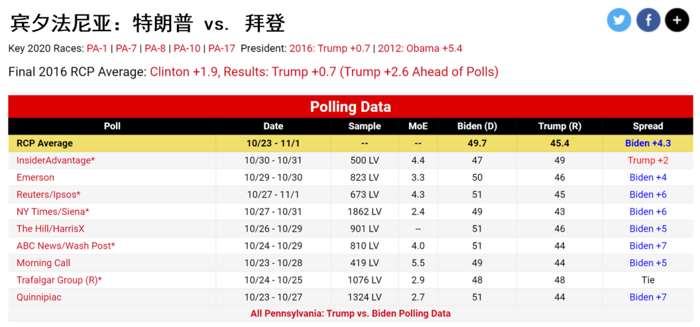Open the Morning Call poll
The width and height of the screenshot is (700, 327).
43,263
